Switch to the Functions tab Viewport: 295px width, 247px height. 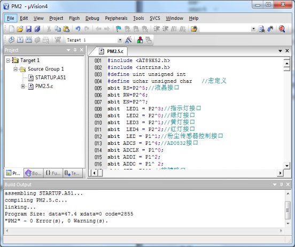[x=53, y=173]
